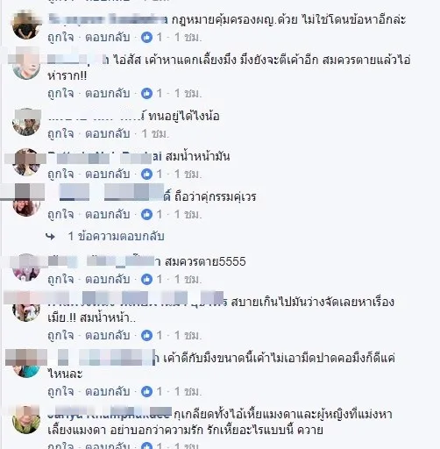Click 1 ชม. timestamp on ทนอยู่ได้ไงน้อ comment

(155, 134)
